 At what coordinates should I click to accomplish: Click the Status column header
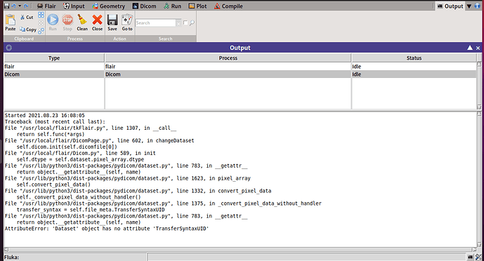414,58
